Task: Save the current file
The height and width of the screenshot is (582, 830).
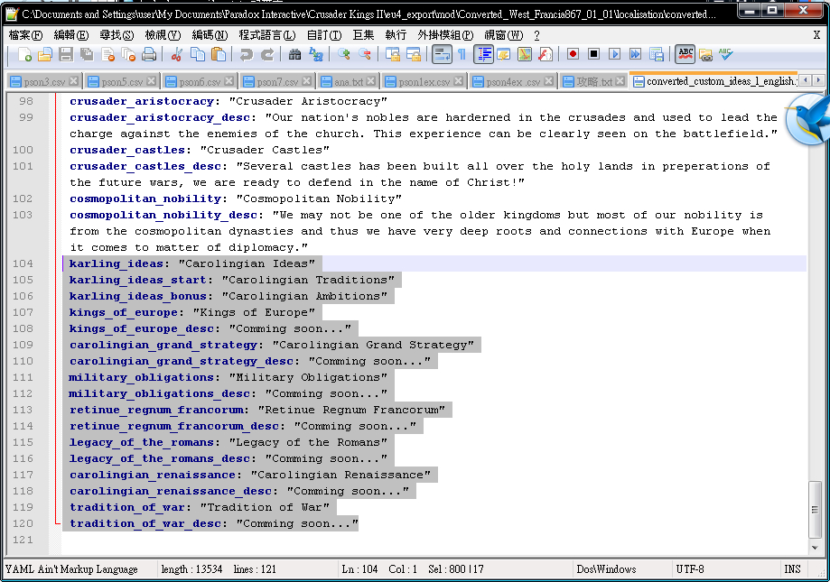Action: [x=66, y=54]
